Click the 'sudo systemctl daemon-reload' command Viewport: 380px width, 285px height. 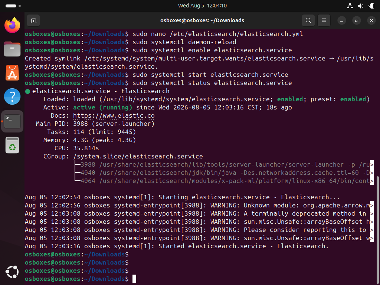(184, 42)
